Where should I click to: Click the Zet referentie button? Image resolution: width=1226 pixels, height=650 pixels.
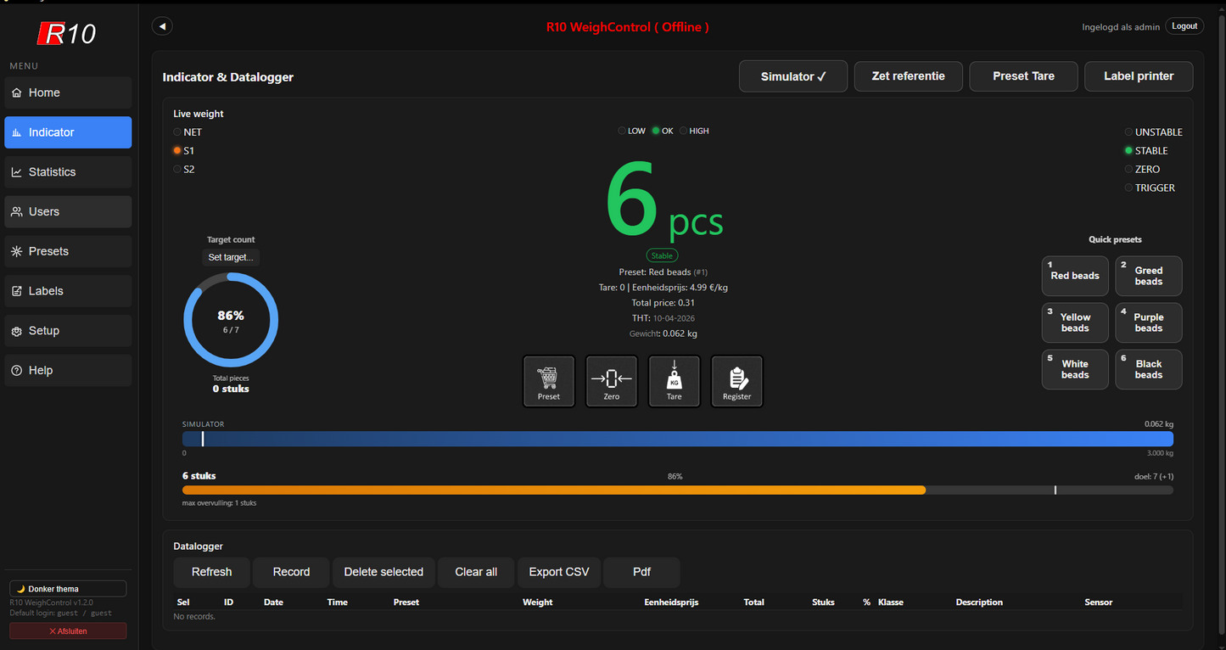pyautogui.click(x=909, y=76)
